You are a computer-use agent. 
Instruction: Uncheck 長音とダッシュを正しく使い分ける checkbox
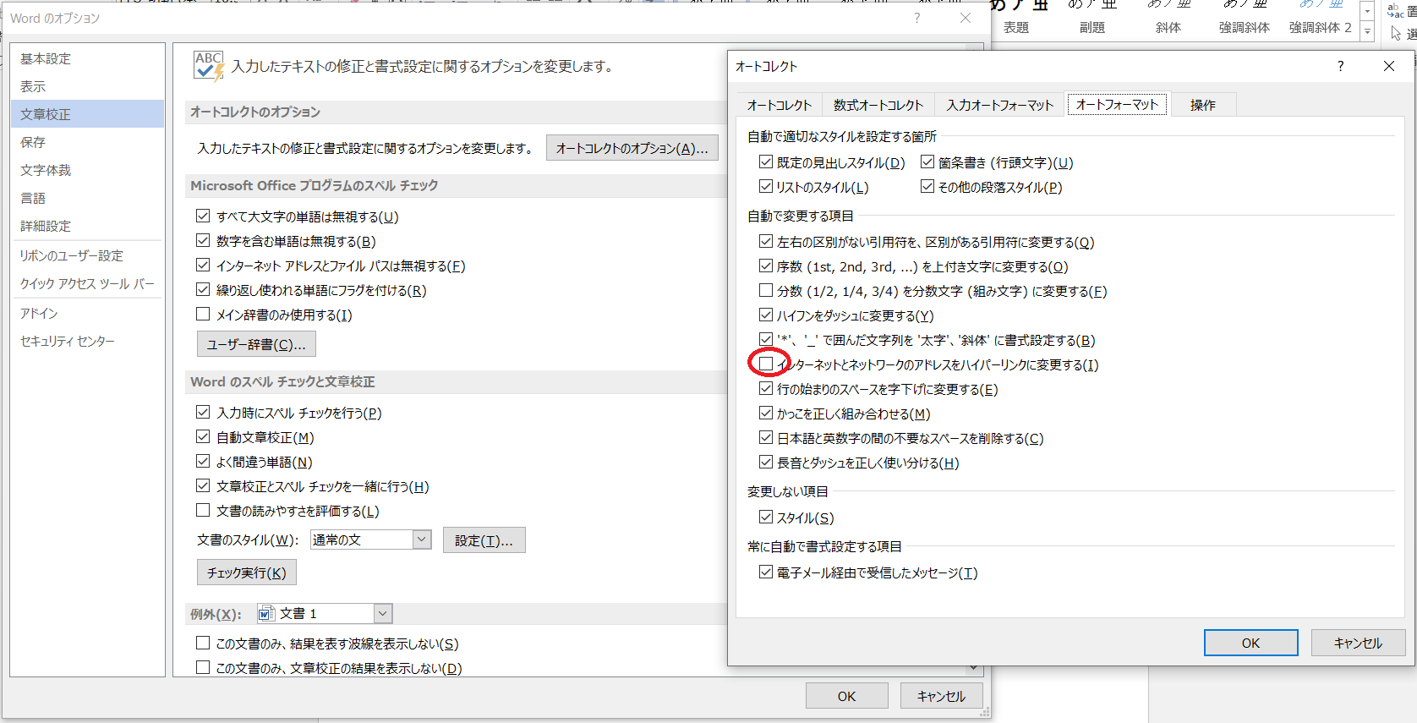[766, 463]
